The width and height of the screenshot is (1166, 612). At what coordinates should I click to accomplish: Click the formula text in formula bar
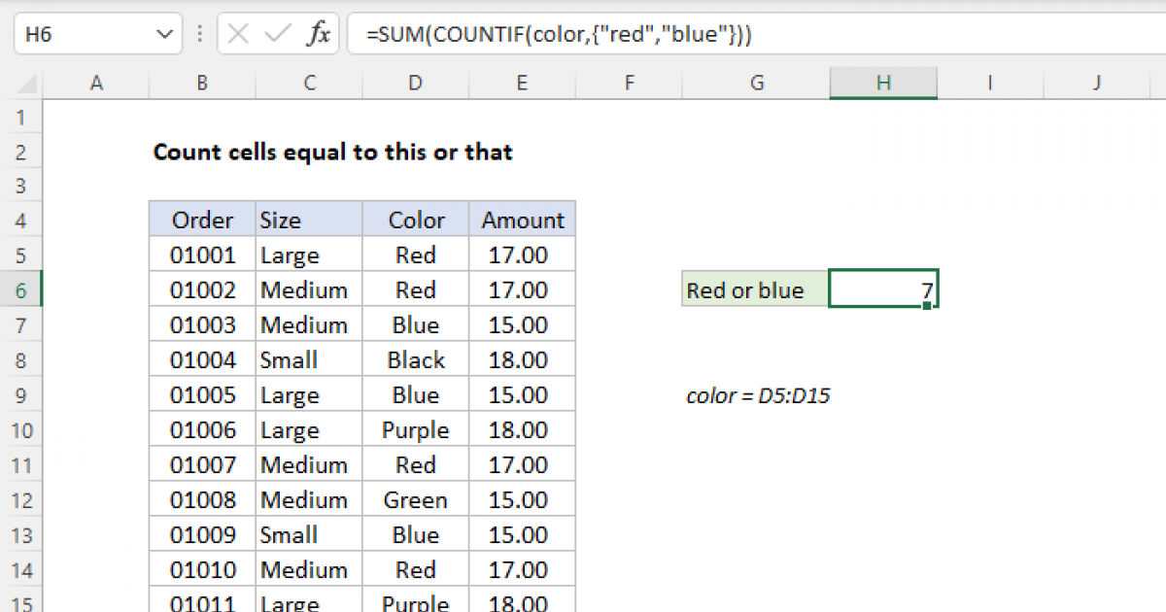[559, 35]
